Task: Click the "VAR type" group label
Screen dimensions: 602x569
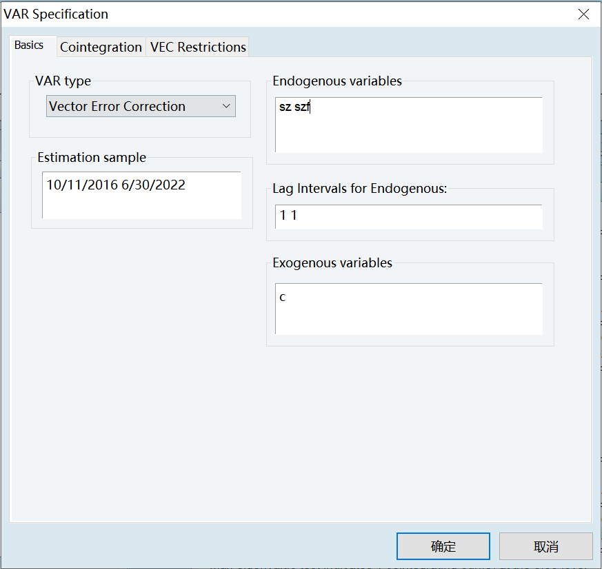Action: click(63, 81)
